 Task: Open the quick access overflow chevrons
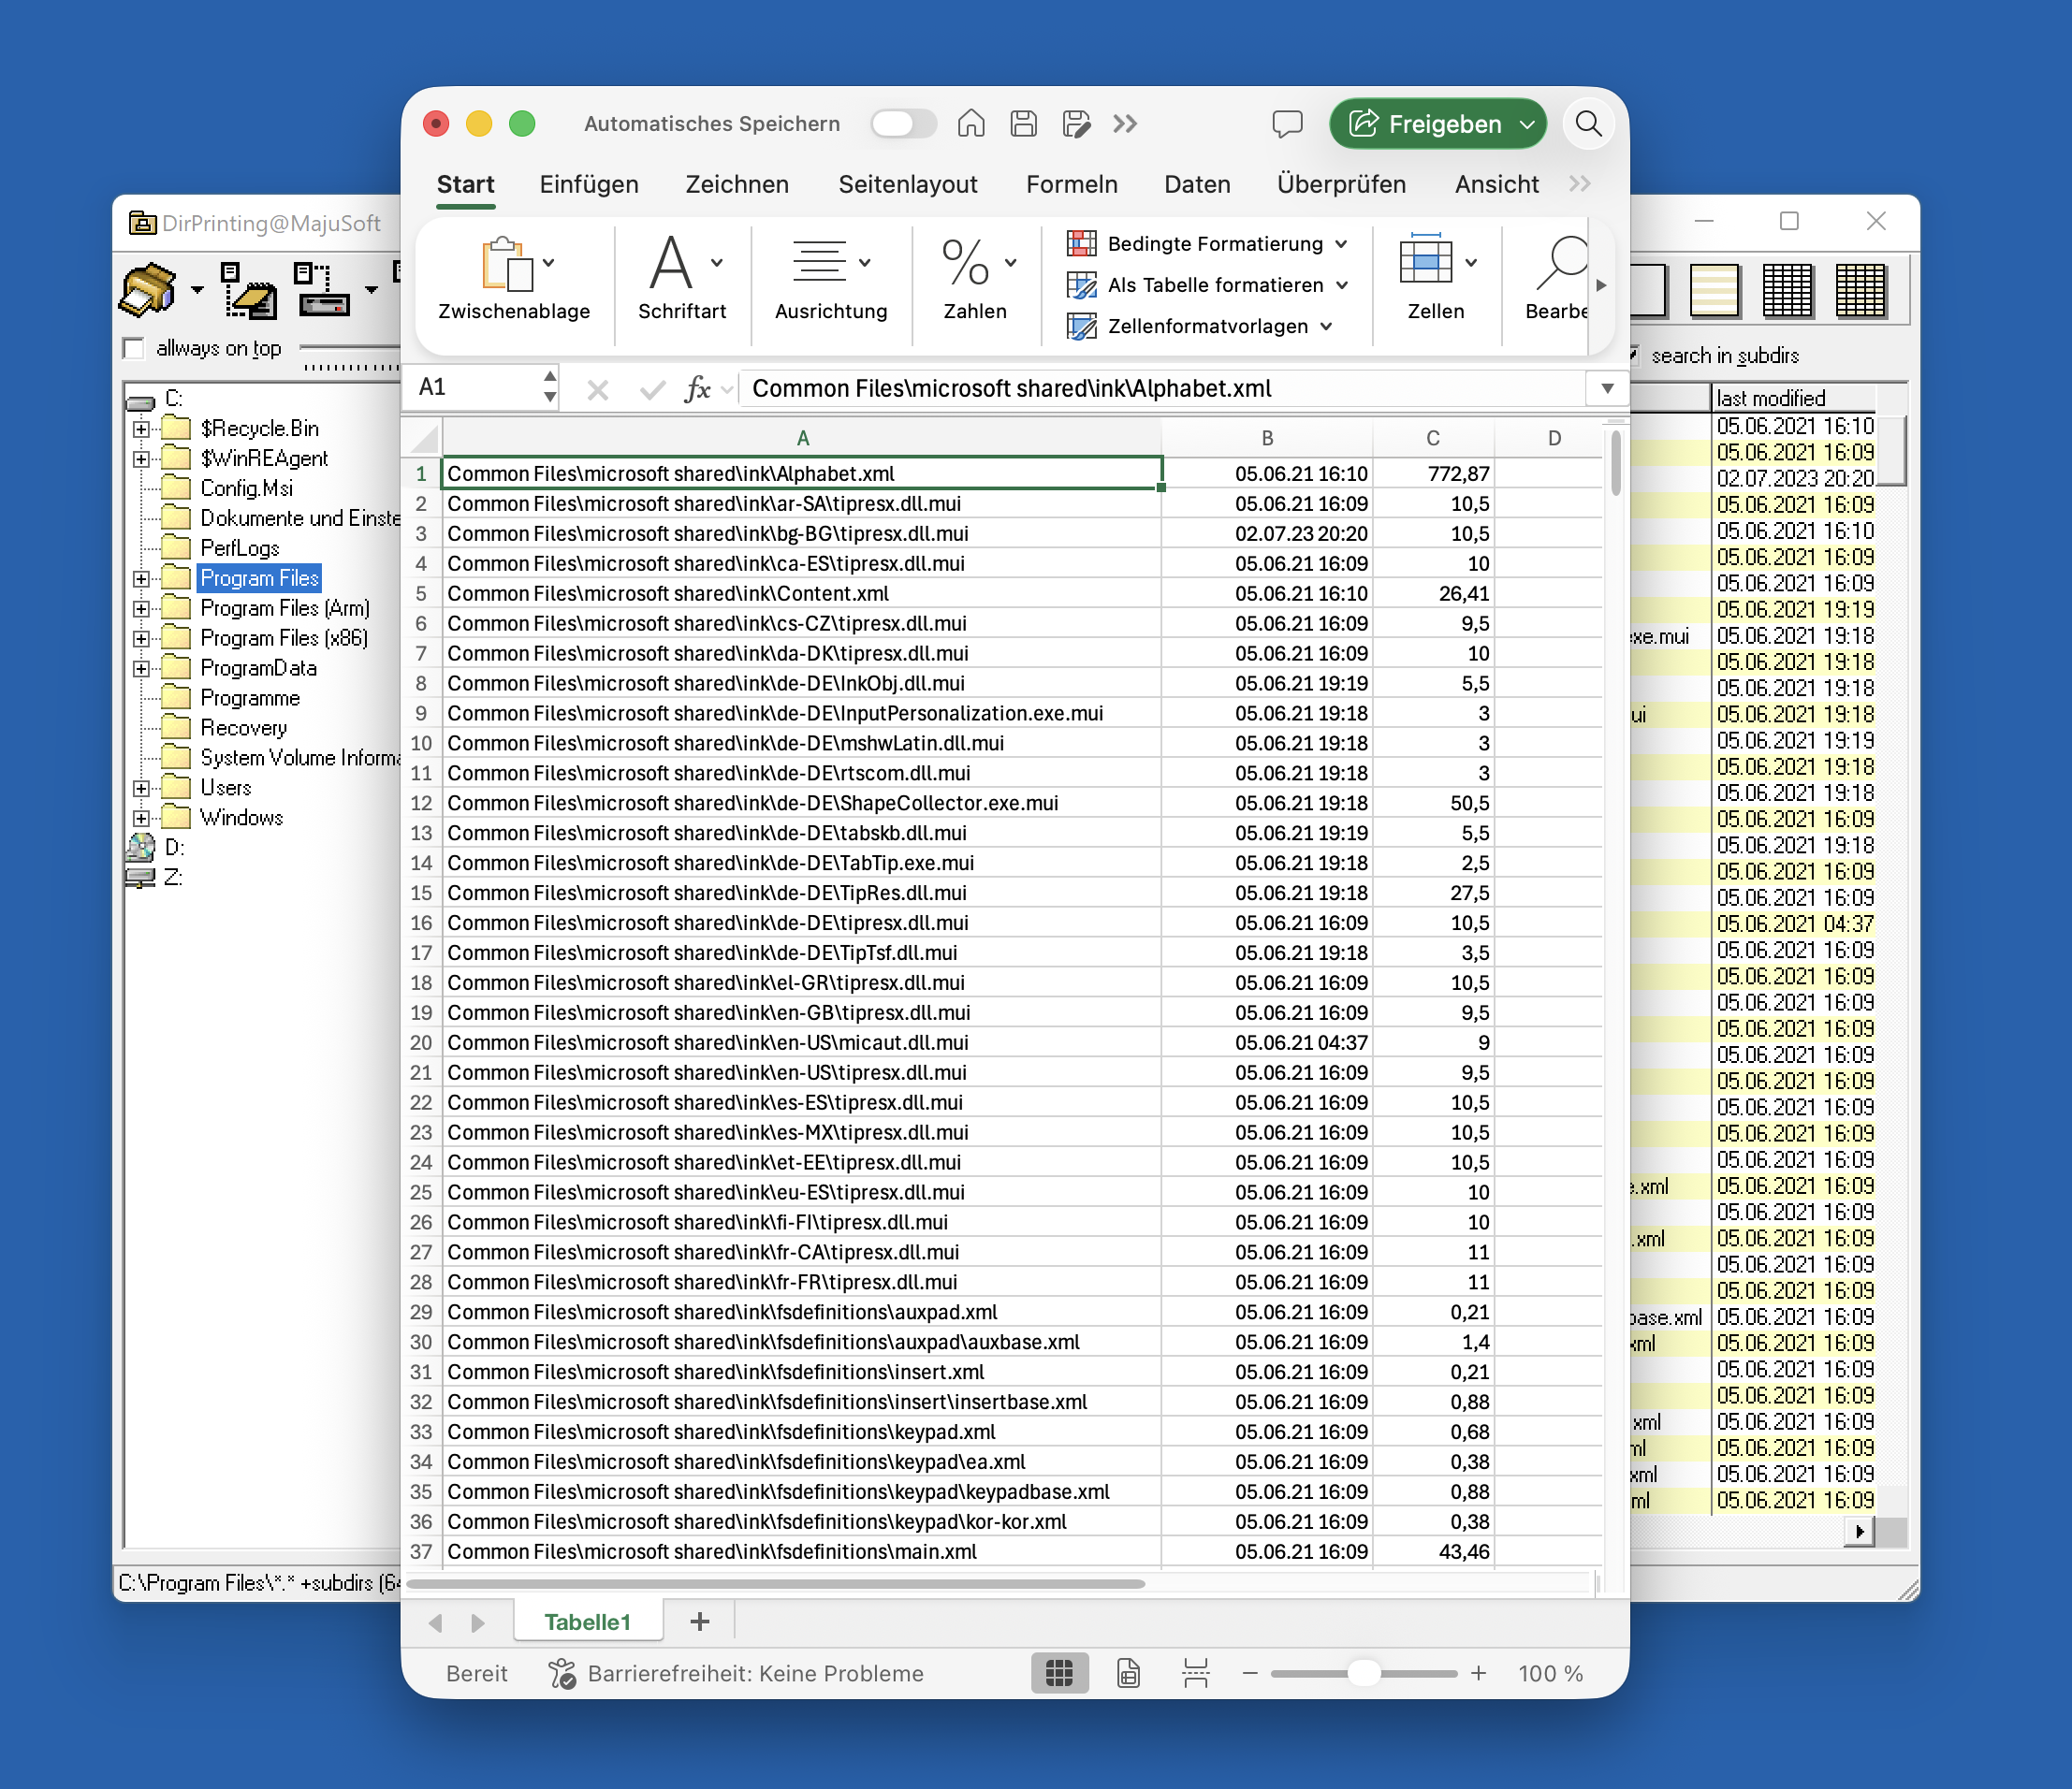click(x=1125, y=123)
